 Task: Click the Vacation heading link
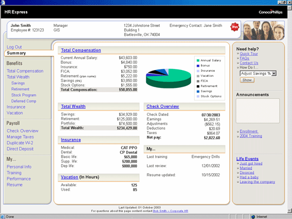tap(69, 177)
